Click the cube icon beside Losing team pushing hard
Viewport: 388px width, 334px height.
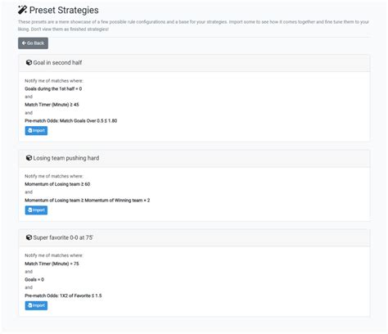click(x=29, y=158)
